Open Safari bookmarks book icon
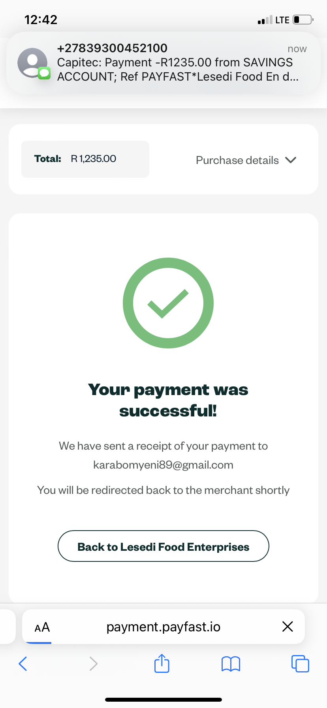The width and height of the screenshot is (327, 708). 231,664
